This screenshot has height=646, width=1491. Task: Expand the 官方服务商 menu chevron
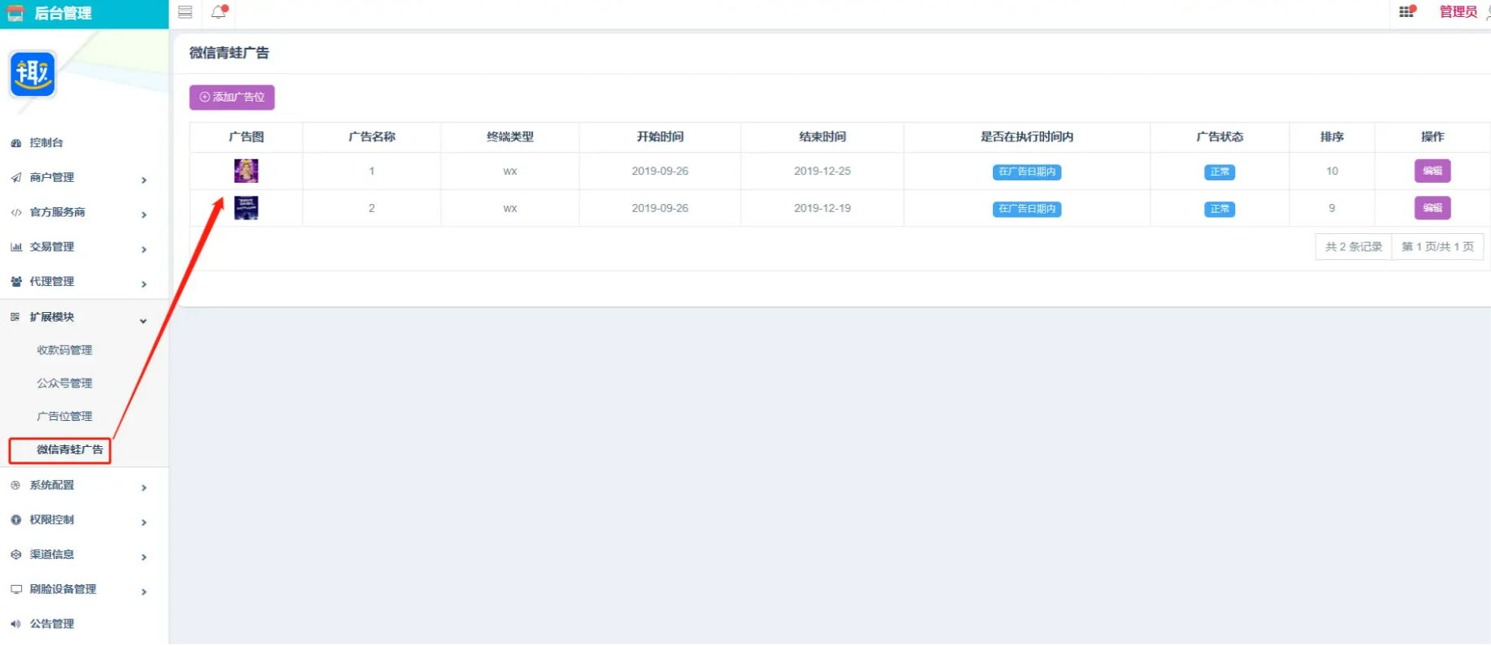coord(144,215)
